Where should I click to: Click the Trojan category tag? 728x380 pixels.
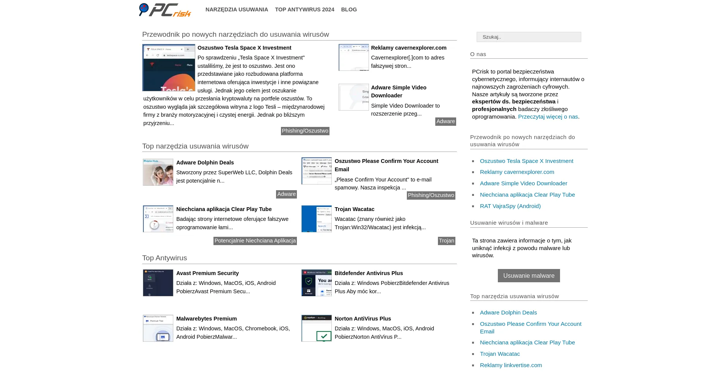click(446, 241)
